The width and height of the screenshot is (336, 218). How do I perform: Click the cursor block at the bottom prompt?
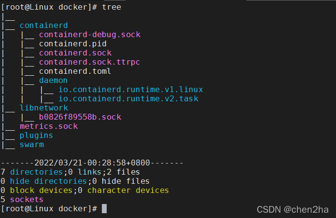(x=104, y=209)
